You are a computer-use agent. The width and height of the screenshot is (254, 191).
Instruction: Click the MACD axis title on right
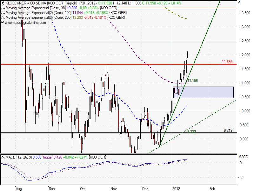click(243, 157)
